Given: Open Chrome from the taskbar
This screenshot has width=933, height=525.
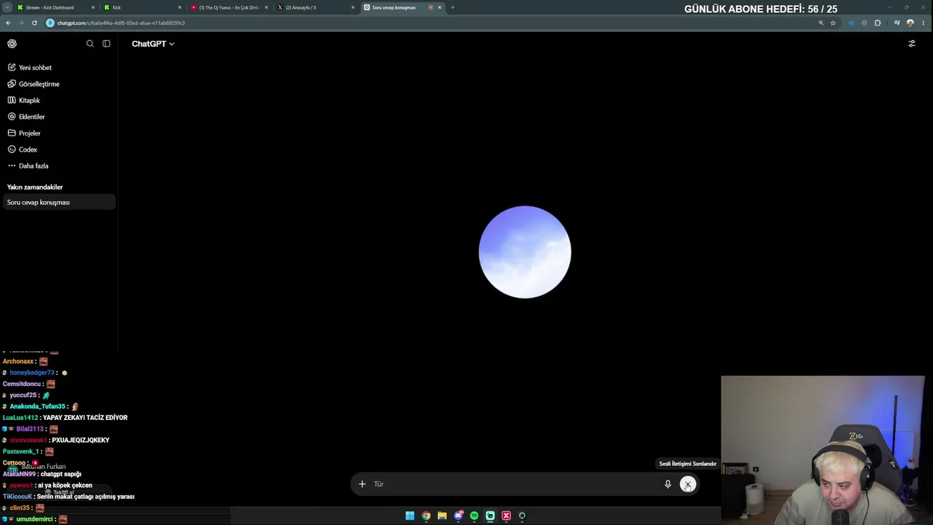Looking at the screenshot, I should [426, 516].
